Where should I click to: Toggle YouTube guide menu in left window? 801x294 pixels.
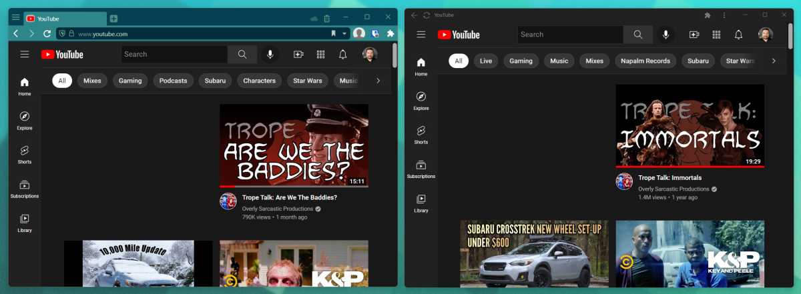[25, 54]
